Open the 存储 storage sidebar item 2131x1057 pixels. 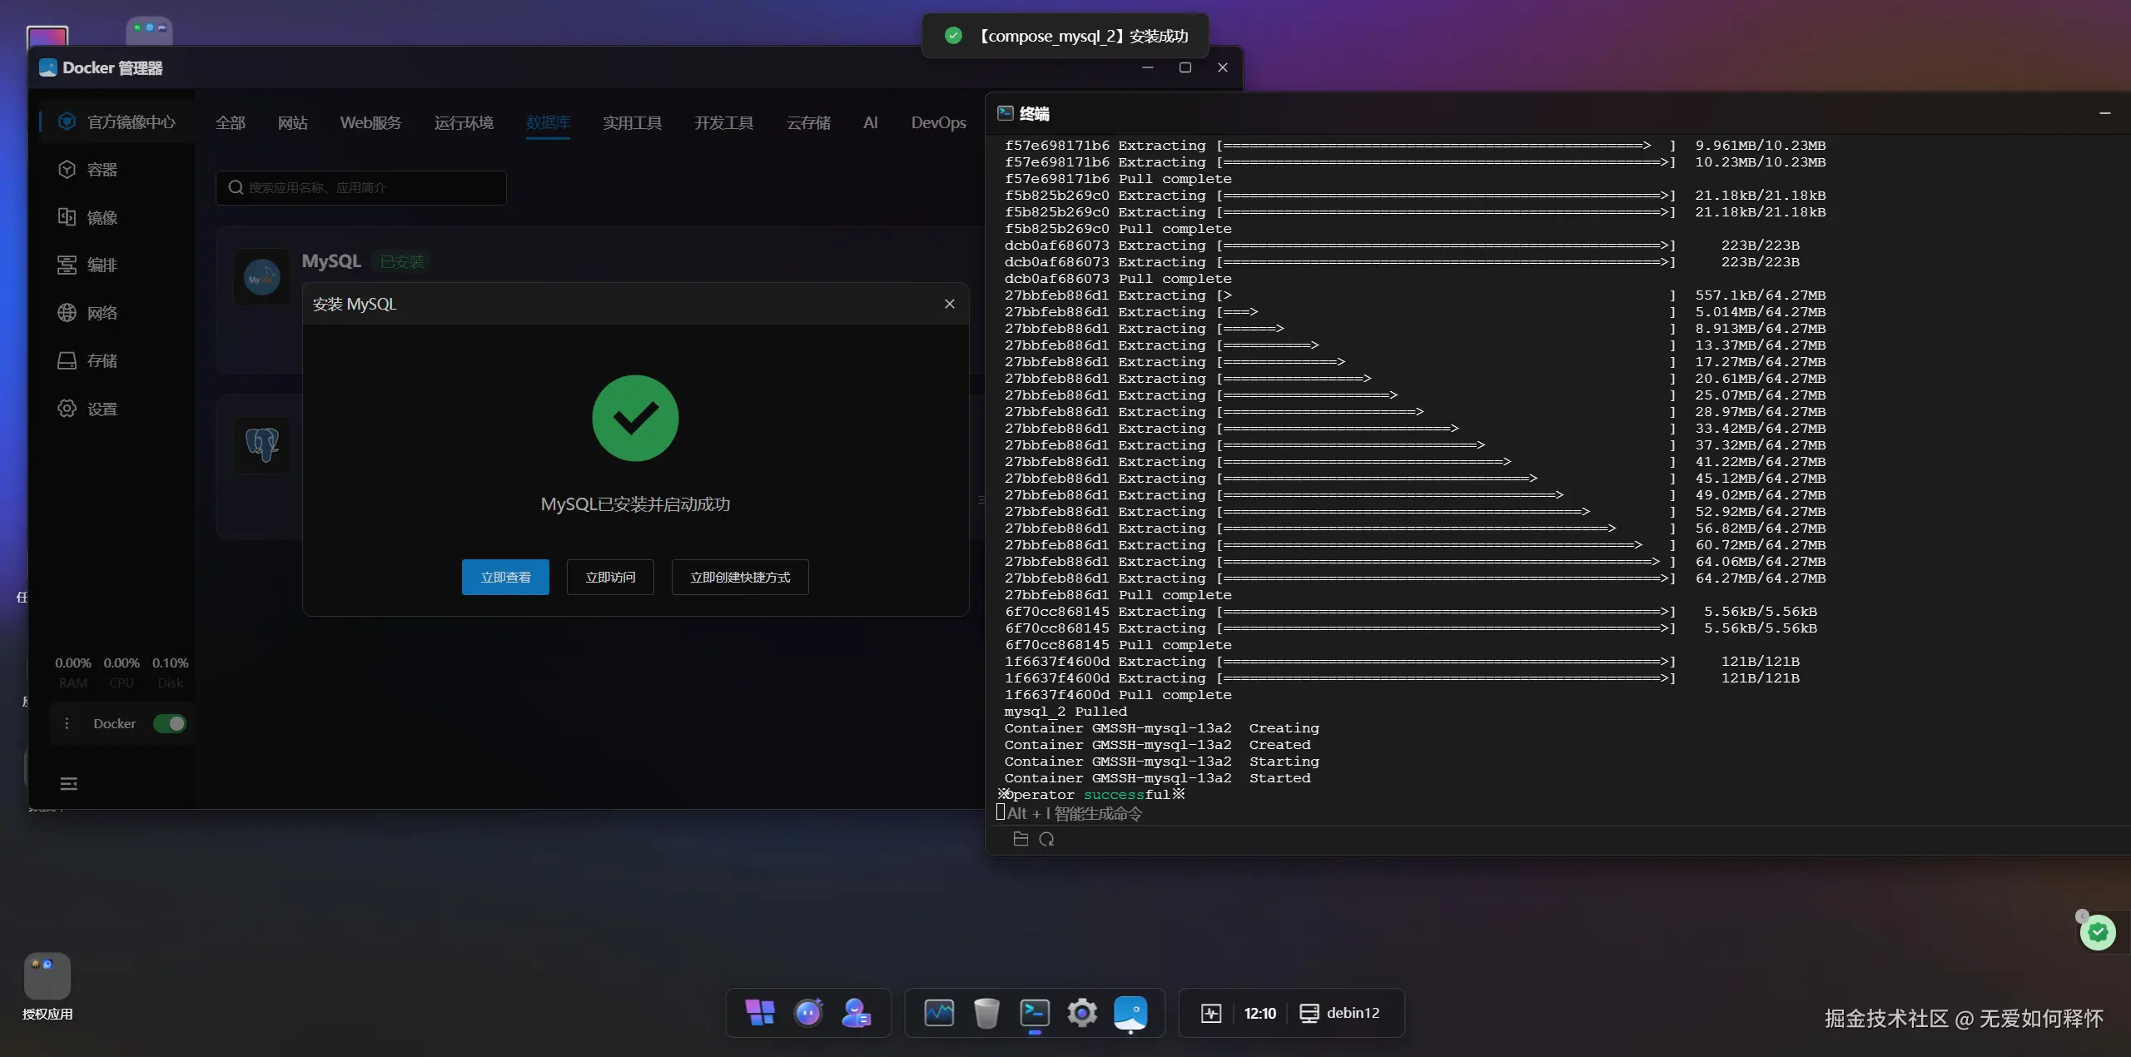101,360
